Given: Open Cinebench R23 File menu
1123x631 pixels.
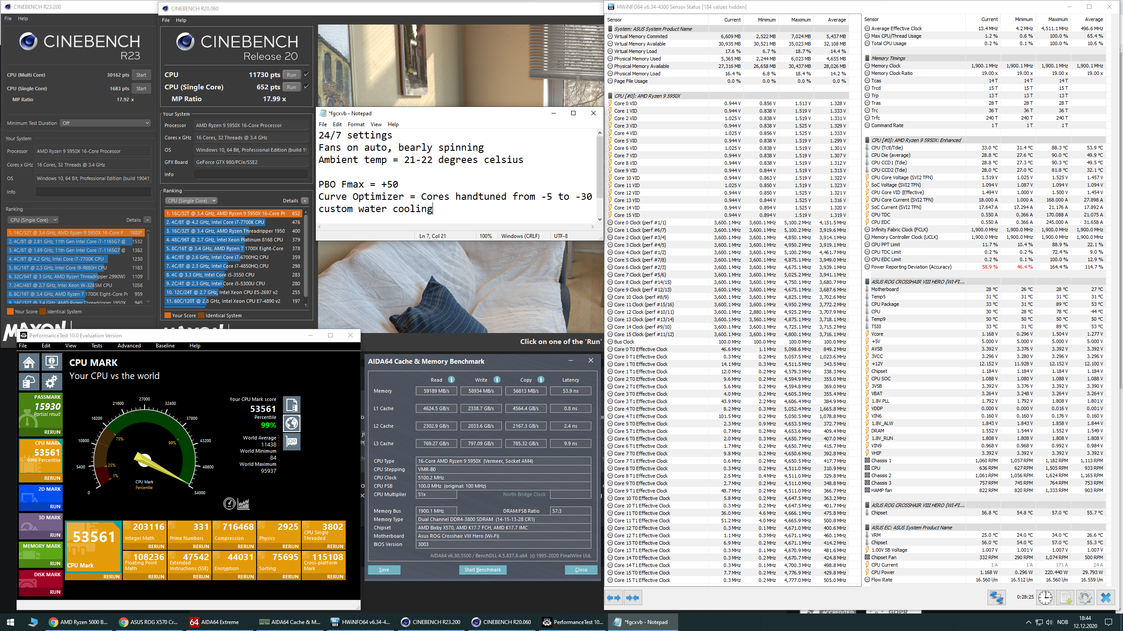Looking at the screenshot, I should point(8,18).
